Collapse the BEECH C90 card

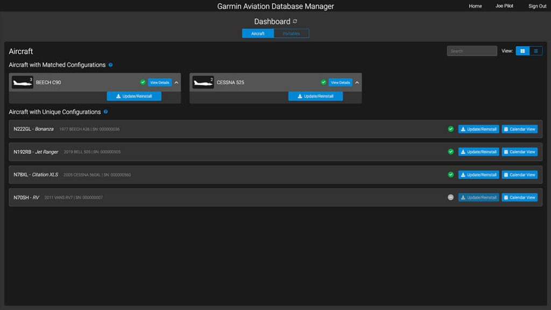176,82
